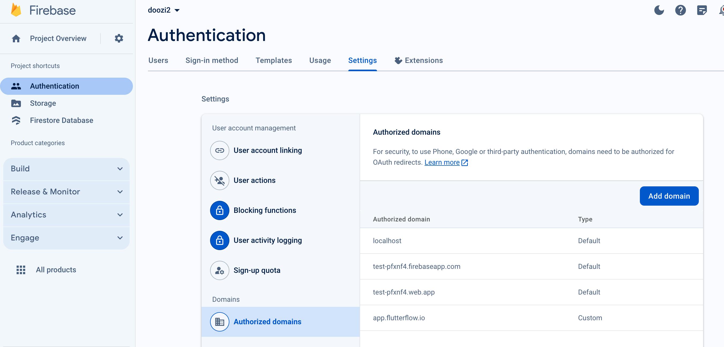Click the Blocking functions lock icon
Image resolution: width=724 pixels, height=347 pixels.
pos(219,210)
